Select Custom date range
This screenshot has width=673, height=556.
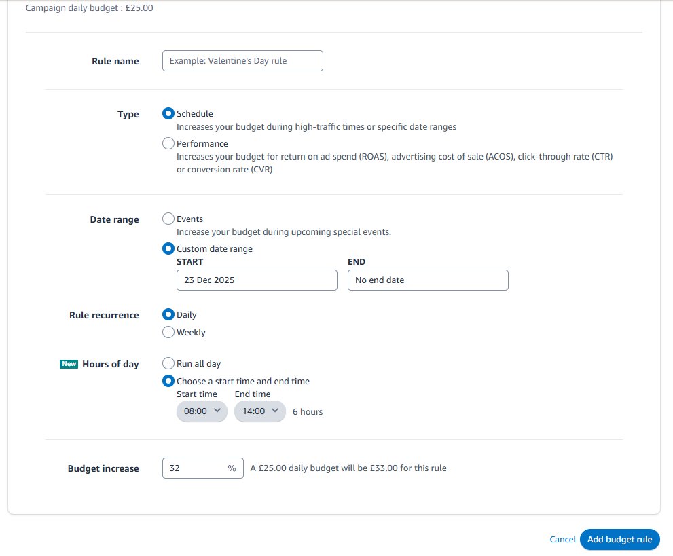[x=168, y=248]
